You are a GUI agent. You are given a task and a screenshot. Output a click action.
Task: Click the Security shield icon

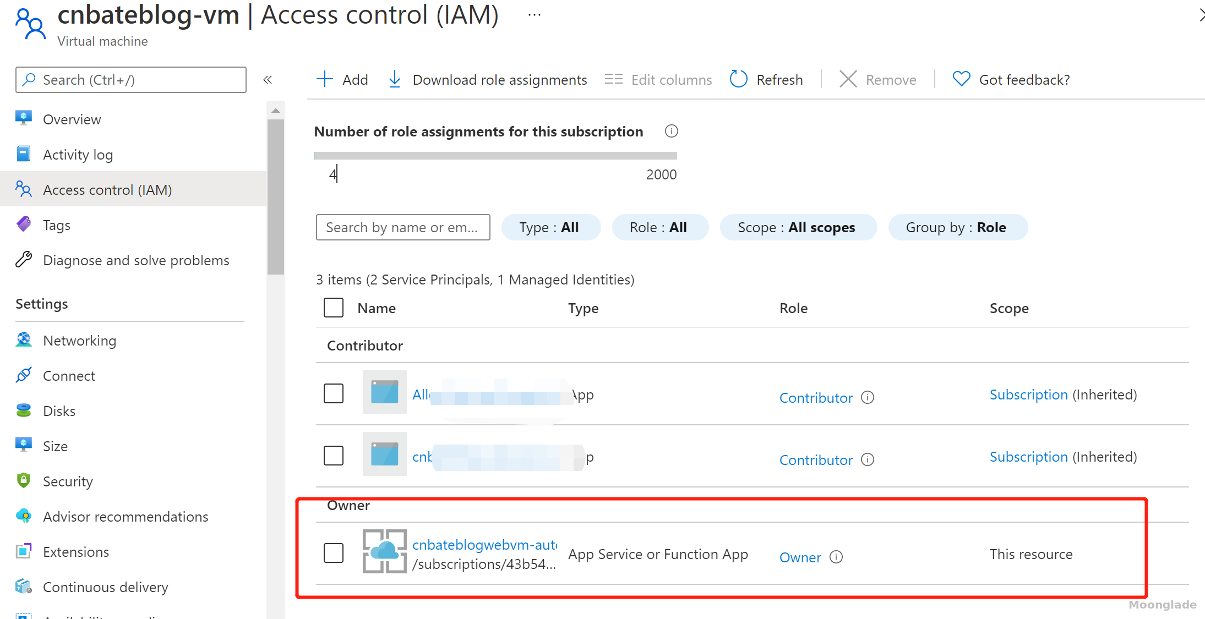[24, 480]
